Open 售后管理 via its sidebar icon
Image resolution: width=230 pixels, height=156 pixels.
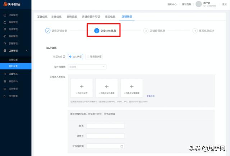point(5,36)
